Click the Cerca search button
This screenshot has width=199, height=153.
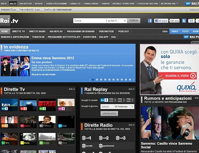[x=133, y=21]
